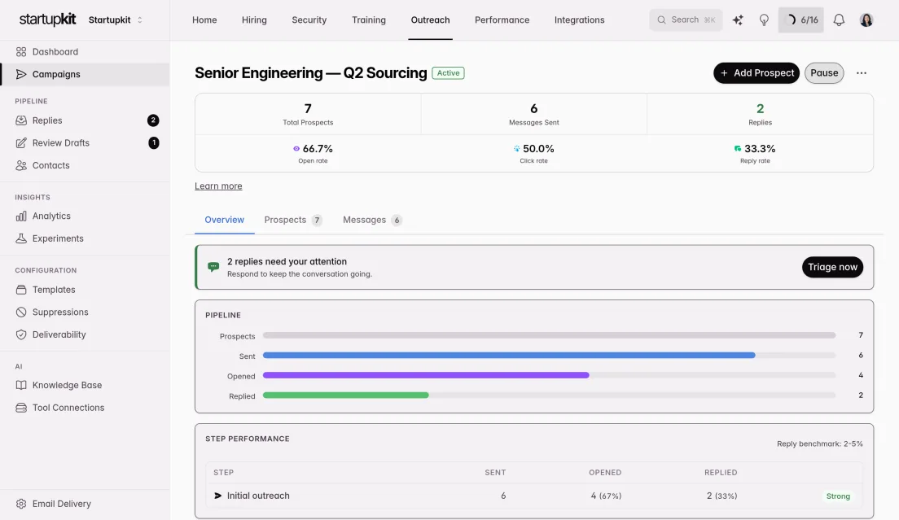Open the notifications bell
The height and width of the screenshot is (520, 899).
[839, 20]
